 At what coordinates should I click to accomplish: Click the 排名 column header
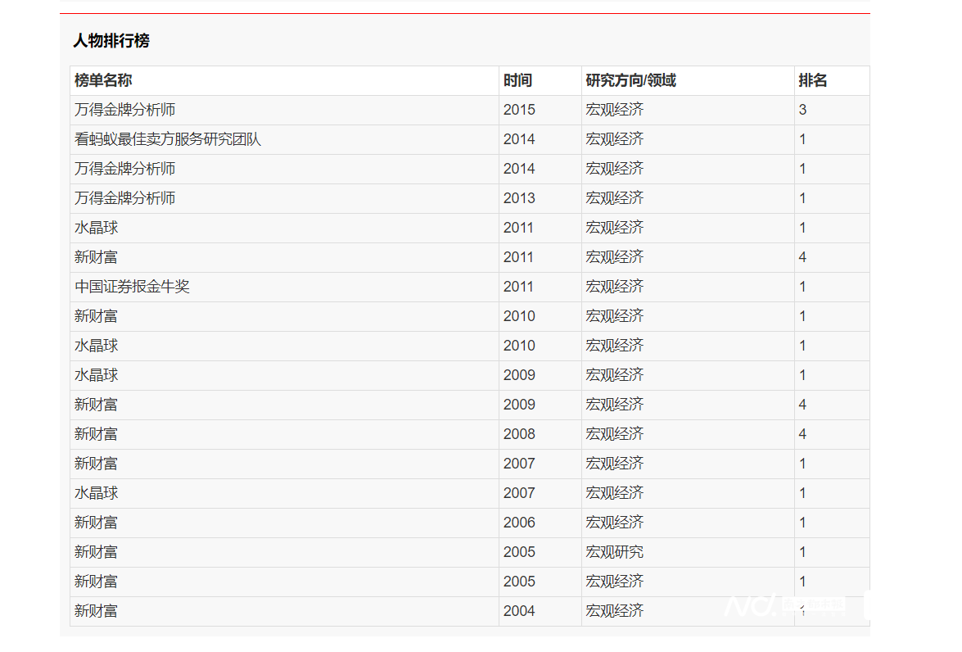813,80
